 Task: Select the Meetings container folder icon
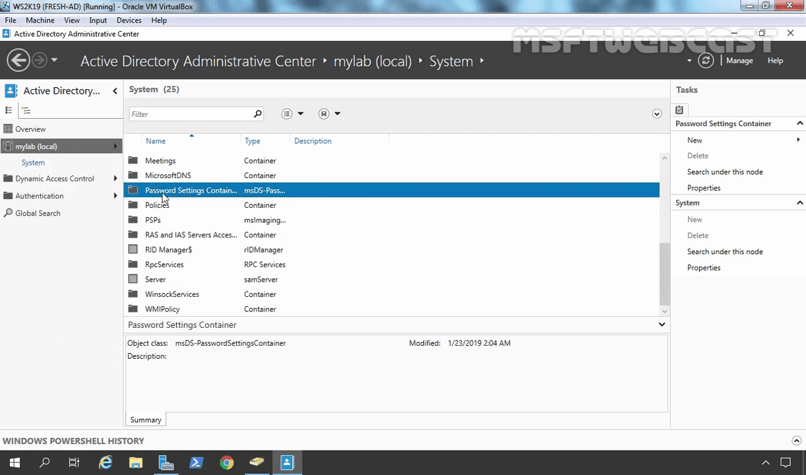133,160
